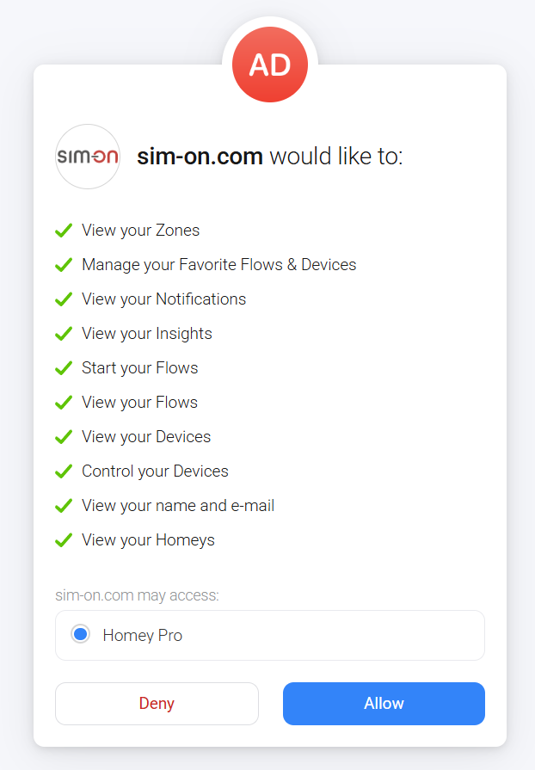
Task: Click checkmark beside View your Notifications
Action: (x=64, y=299)
